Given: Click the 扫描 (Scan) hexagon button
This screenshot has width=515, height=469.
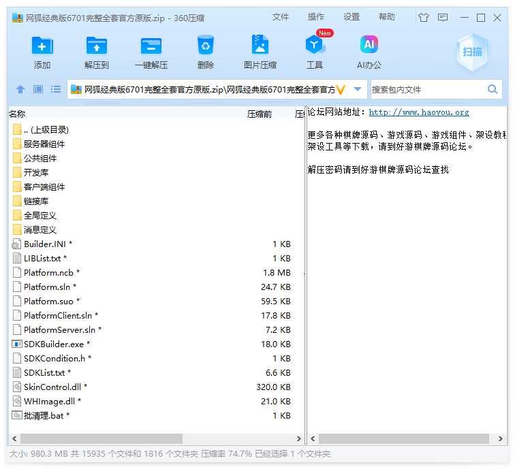Looking at the screenshot, I should pyautogui.click(x=472, y=52).
